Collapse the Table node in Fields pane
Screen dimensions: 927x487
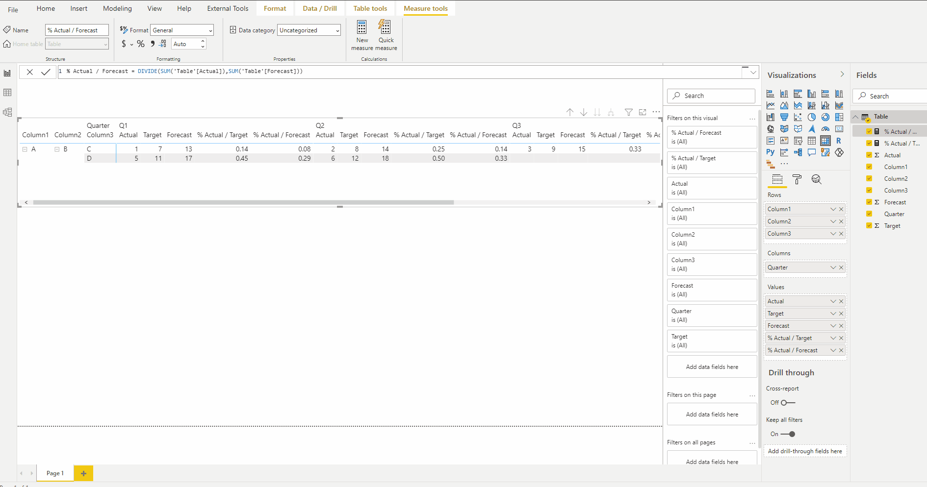coord(856,117)
